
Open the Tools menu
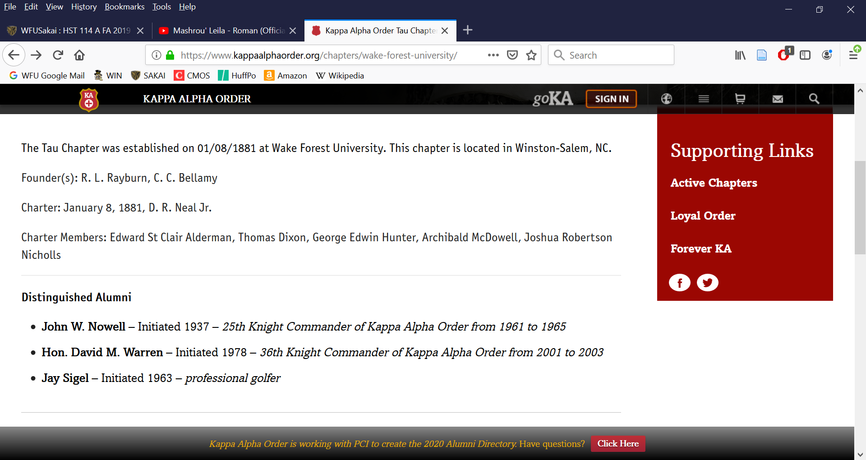161,7
